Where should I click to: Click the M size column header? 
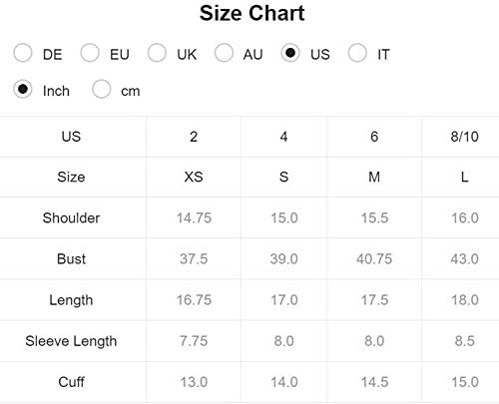click(x=374, y=177)
